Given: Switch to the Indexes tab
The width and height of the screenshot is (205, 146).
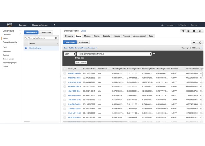Looking at the screenshot, I should (x=117, y=36).
